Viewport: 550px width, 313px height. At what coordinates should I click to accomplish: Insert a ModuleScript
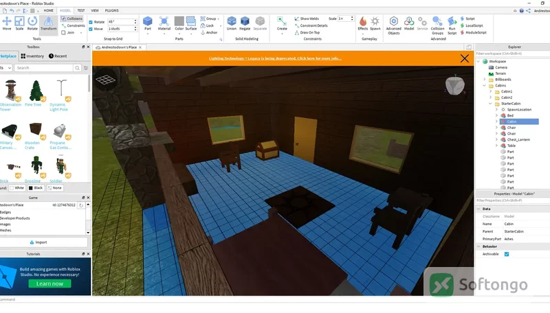473,32
